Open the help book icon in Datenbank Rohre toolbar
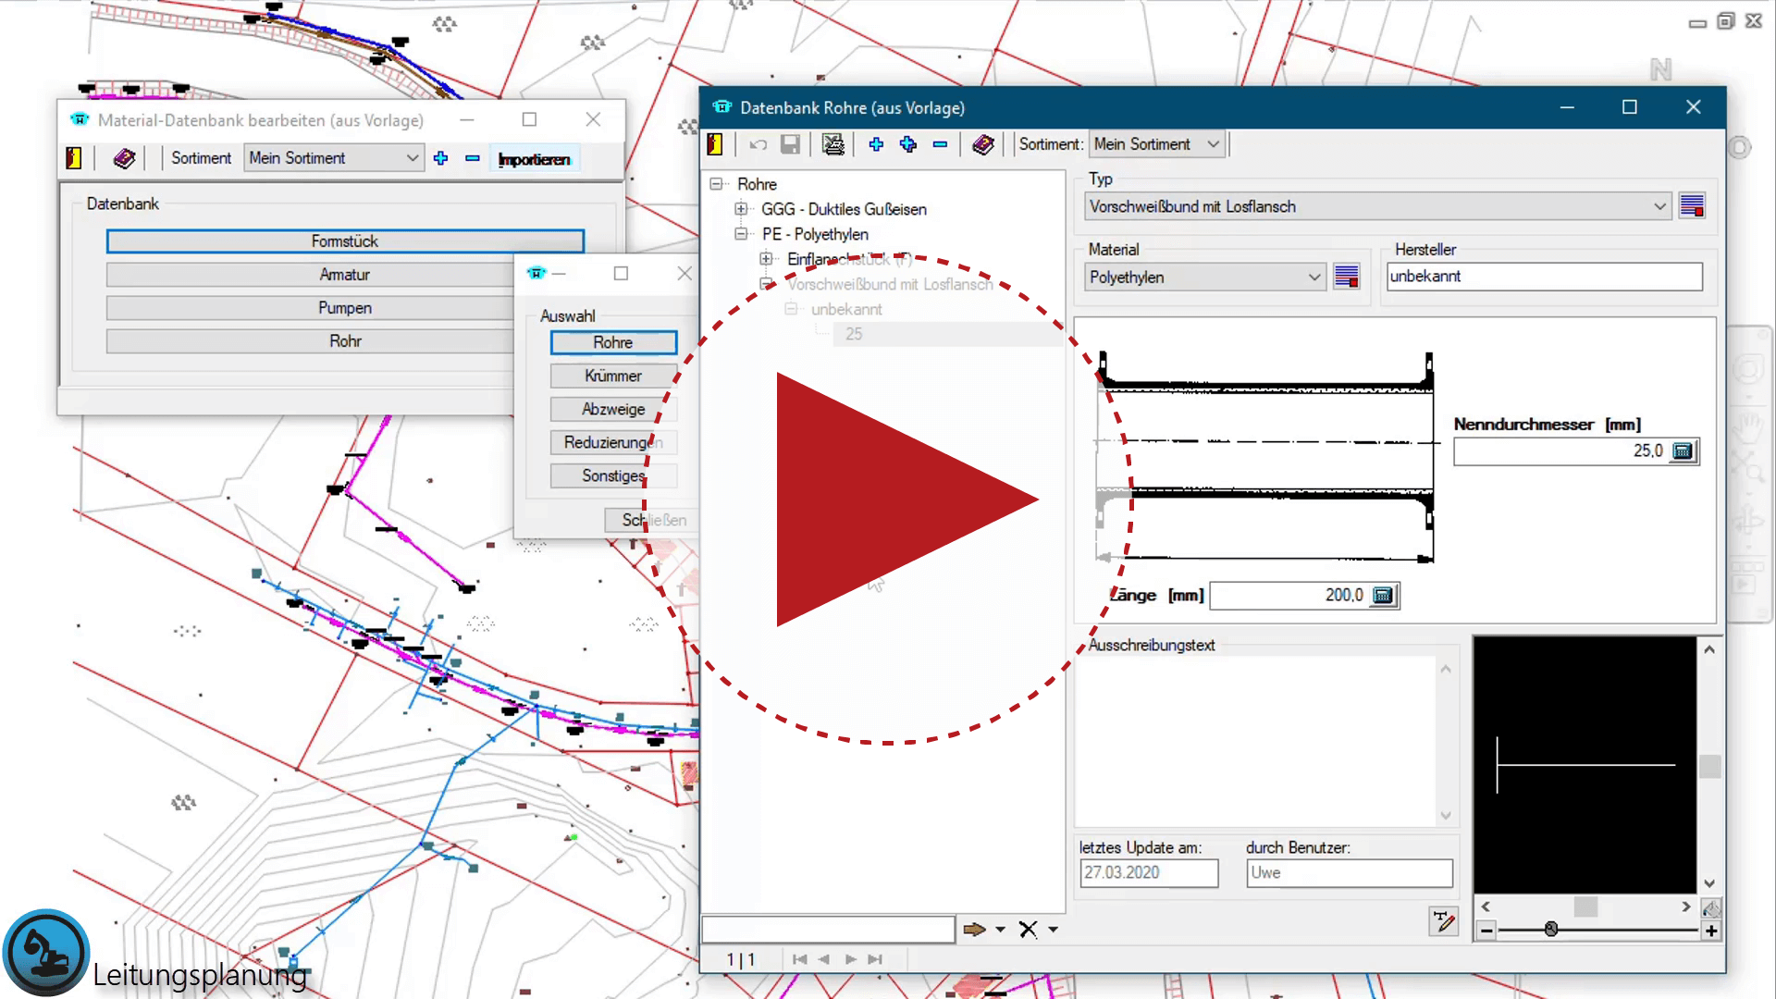 983,144
